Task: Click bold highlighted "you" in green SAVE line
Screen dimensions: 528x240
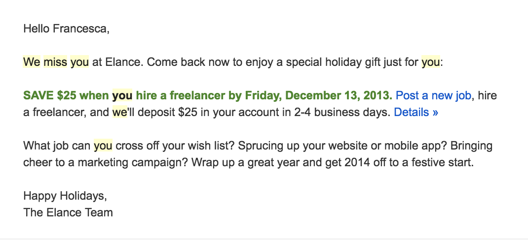Action: [x=122, y=96]
